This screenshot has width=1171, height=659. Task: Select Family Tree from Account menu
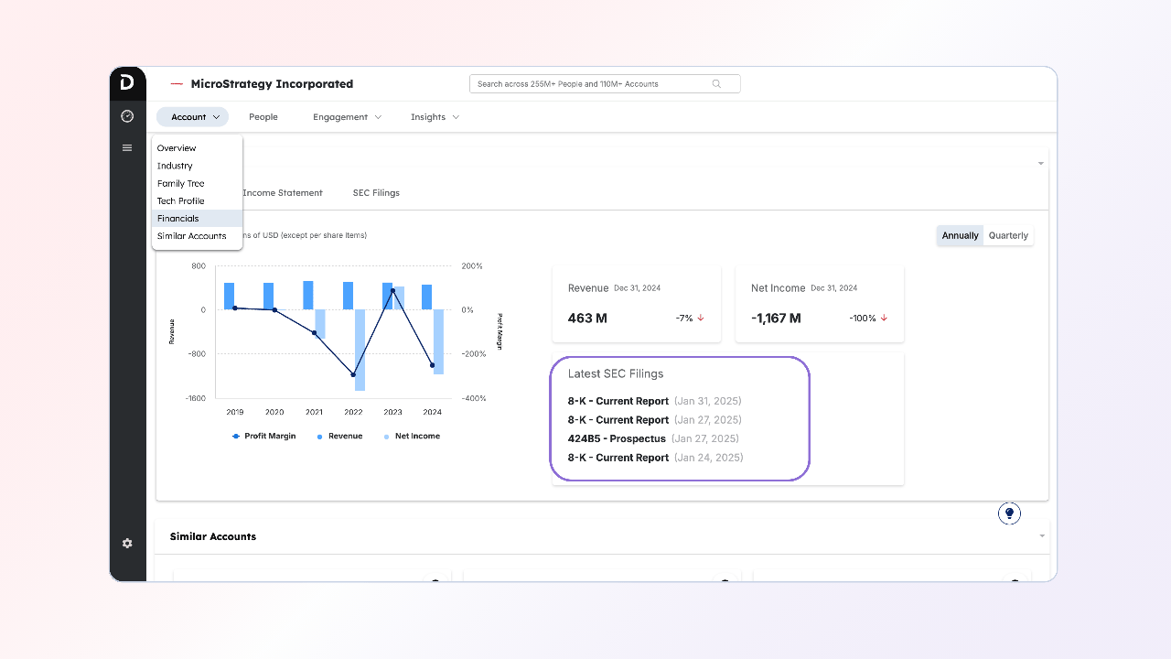click(x=180, y=183)
